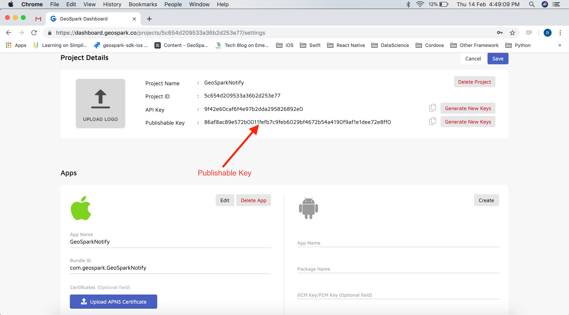The width and height of the screenshot is (569, 315).
Task: Open the People menu
Action: point(173,4)
